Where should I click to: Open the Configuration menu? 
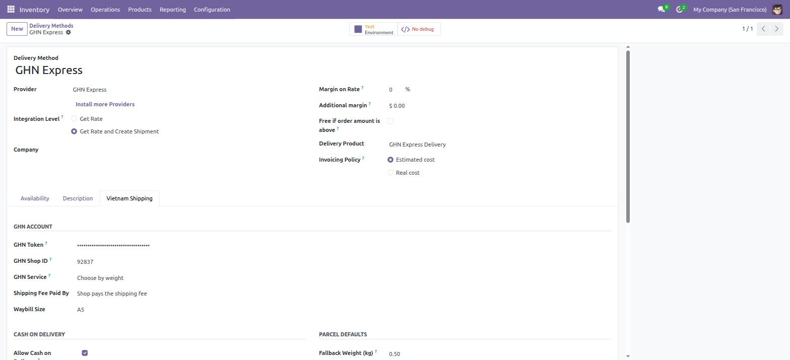pos(212,10)
